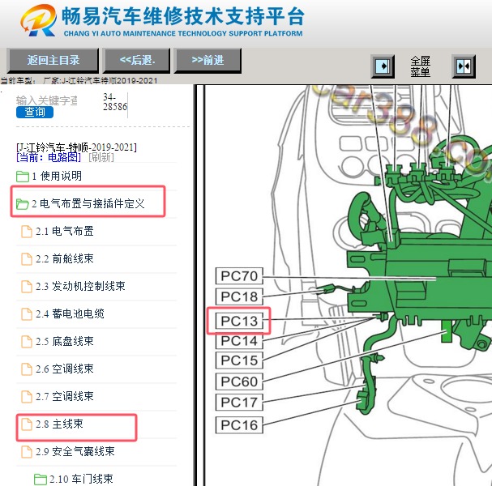Screen dimensions: 492x486
Task: Open 2.9 安全气囊线束 page
Action: click(75, 451)
